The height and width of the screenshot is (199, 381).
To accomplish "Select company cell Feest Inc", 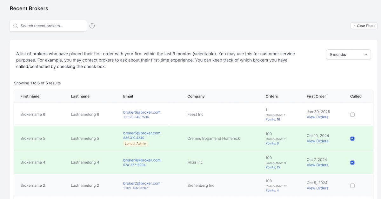I will click(195, 115).
